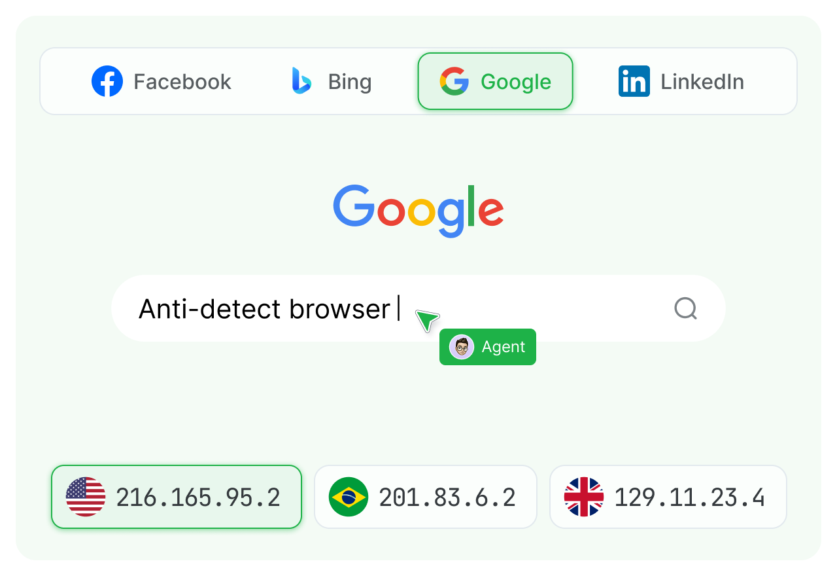Click the Facebook logo icon
Screen dimensions: 837x576
[107, 82]
